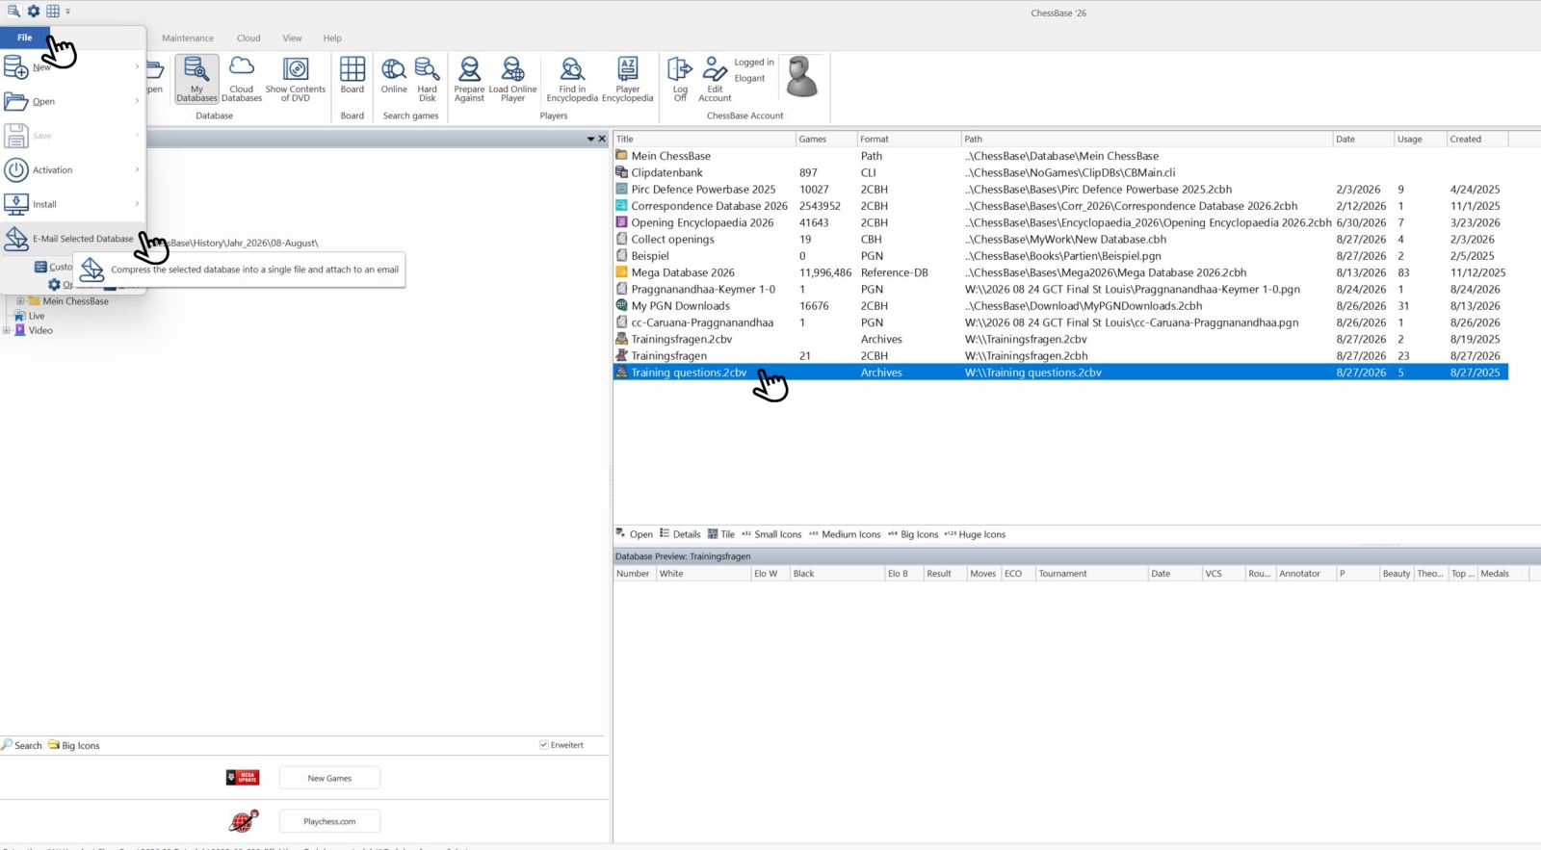Click Show Contents of DVD icon
The height and width of the screenshot is (850, 1541).
[296, 79]
